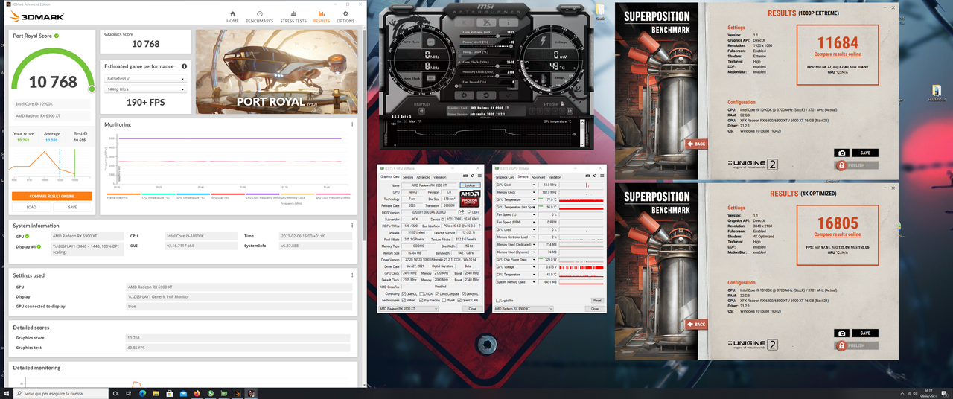Screen dimensions: 953x399
Task: Open GPU selector dropdown in GPU-Z Graphics Card window
Action: click(x=409, y=309)
